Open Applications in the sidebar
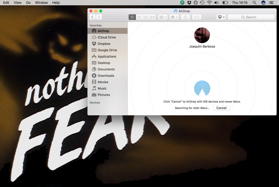The width and height of the screenshot is (279, 187). 108,57
